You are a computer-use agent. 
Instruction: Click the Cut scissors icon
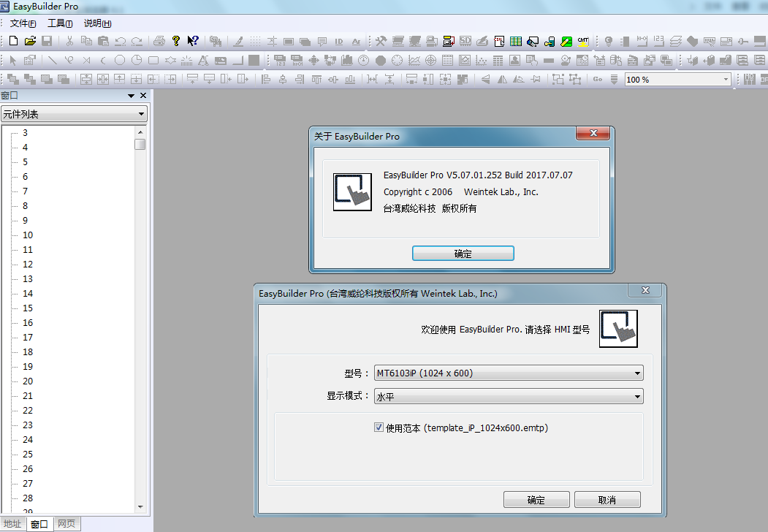pos(69,41)
